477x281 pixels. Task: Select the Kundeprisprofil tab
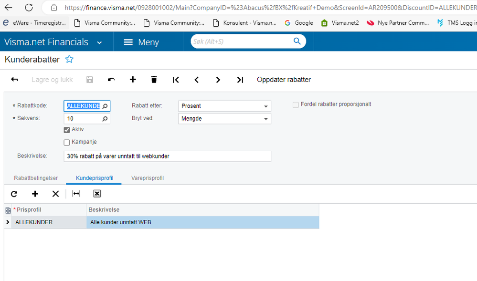[x=95, y=178]
